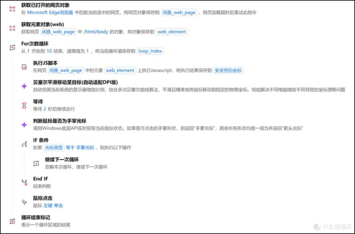Select the For次数循环 step title
This screenshot has width=355, height=234.
35,44
